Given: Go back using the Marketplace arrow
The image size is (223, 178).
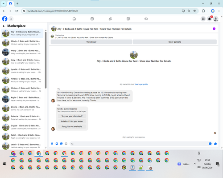Looking at the screenshot, I should point(4,26).
